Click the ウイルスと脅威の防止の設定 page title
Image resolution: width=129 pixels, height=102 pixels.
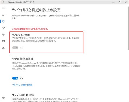click(39, 10)
